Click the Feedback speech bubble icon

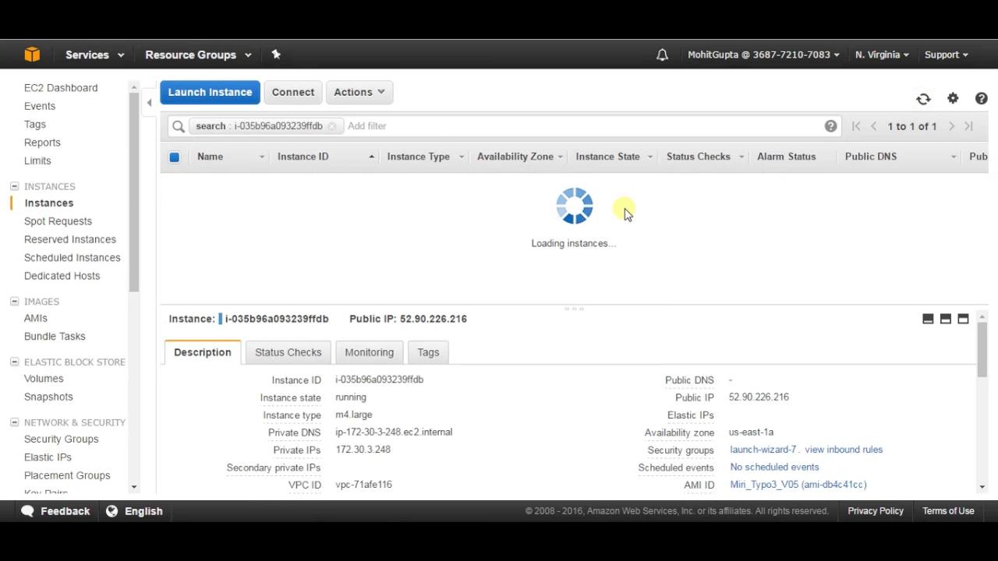pos(28,511)
